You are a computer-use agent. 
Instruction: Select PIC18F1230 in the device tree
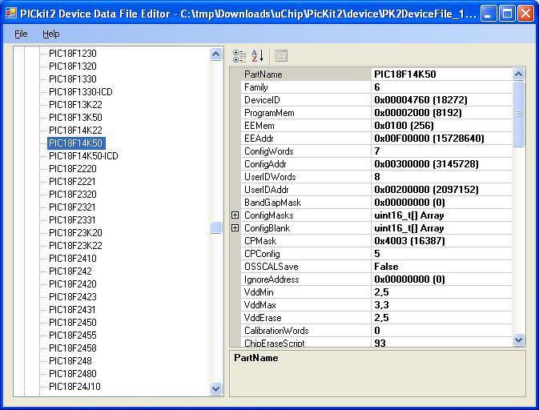73,54
